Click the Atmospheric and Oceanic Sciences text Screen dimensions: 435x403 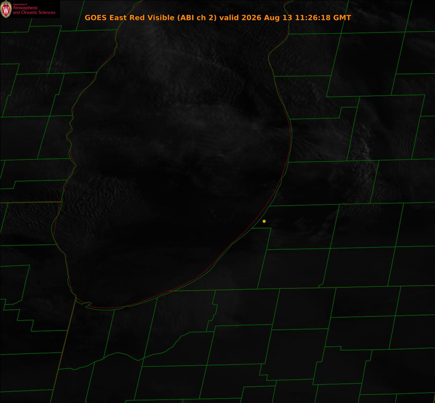coord(34,10)
